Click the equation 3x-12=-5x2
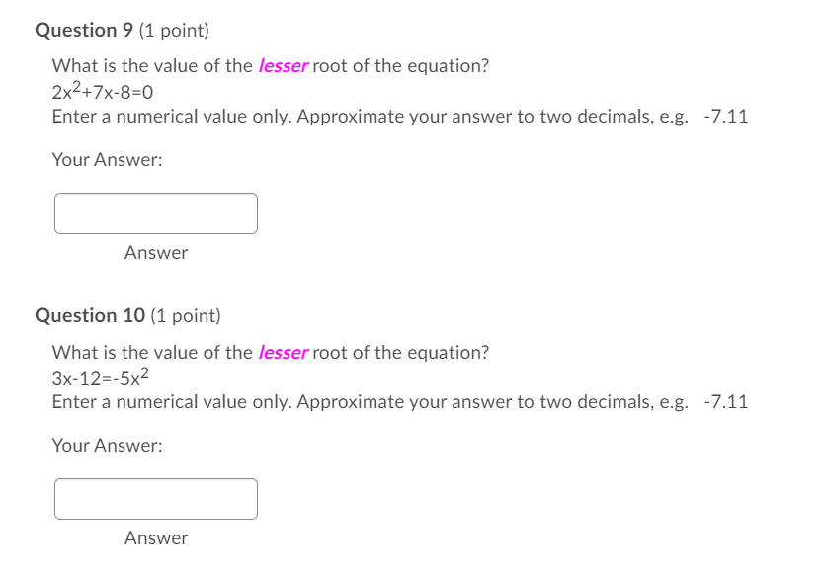 pos(96,376)
